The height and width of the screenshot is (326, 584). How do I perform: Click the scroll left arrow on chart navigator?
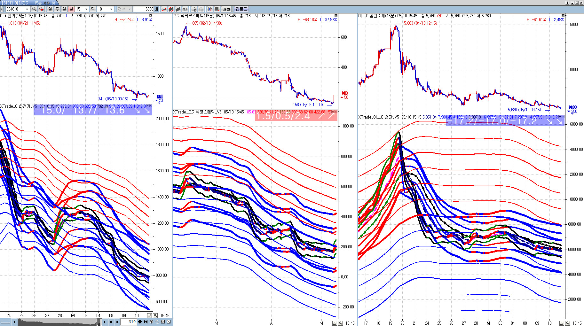[x=14, y=322]
